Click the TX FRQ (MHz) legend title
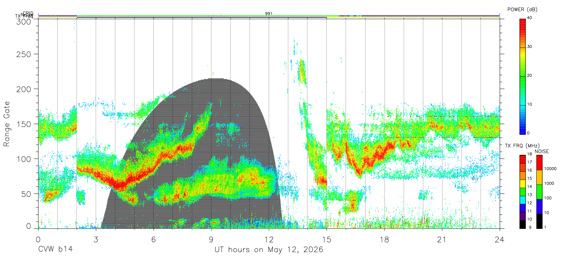Image resolution: width=562 pixels, height=259 pixels. 521,146
